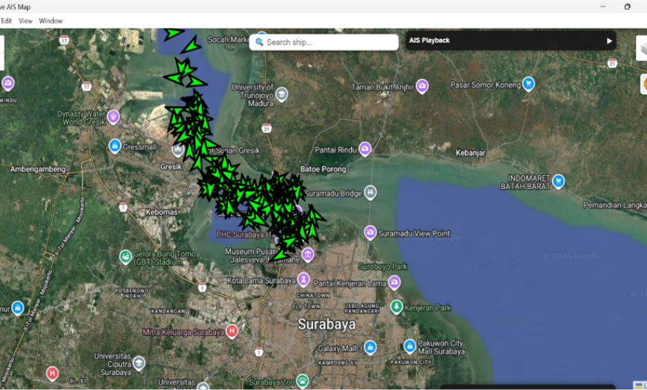Minimize the AIS Map window
Screen dimensions: 647x390
603,7
